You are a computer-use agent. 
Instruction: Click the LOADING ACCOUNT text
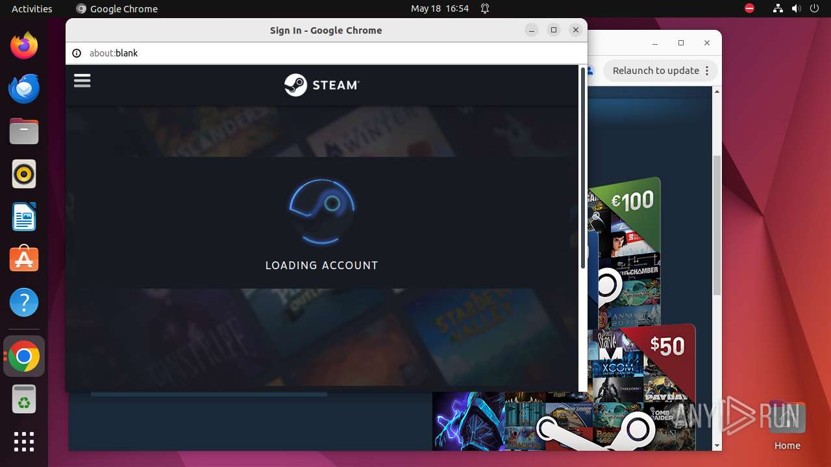pos(322,265)
